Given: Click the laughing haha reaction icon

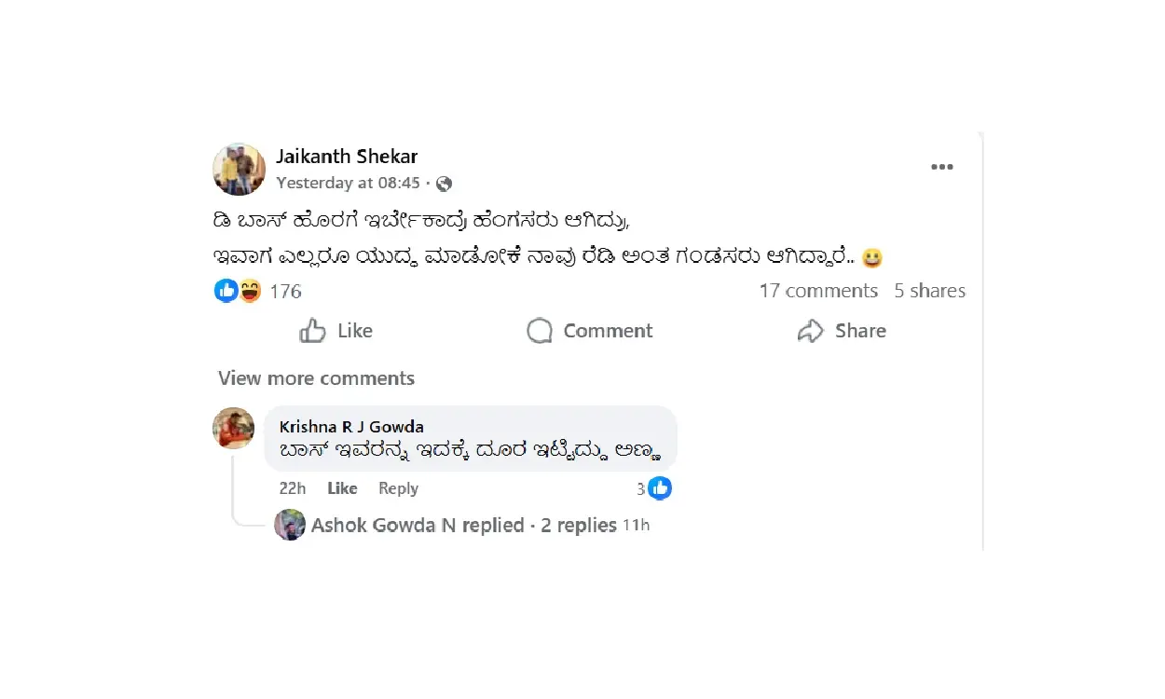Looking at the screenshot, I should (x=250, y=291).
